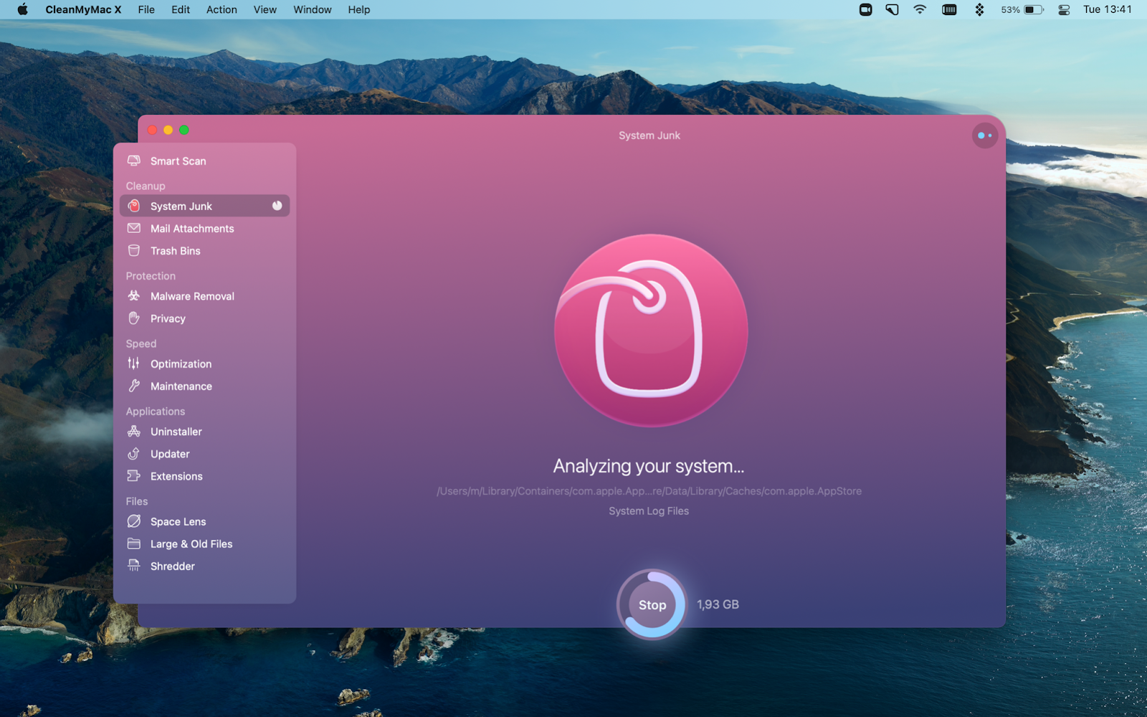Click the Updater arrow icon

(x=134, y=453)
